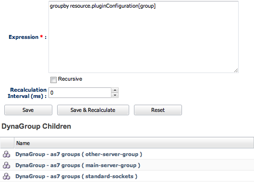Open DynaGroup main-server-group link
This screenshot has height=182, width=254.
pos(78,165)
